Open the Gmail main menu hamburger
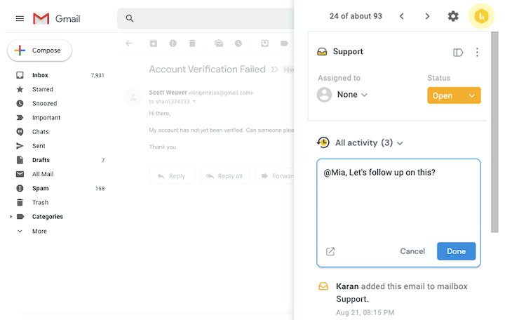 [x=20, y=18]
